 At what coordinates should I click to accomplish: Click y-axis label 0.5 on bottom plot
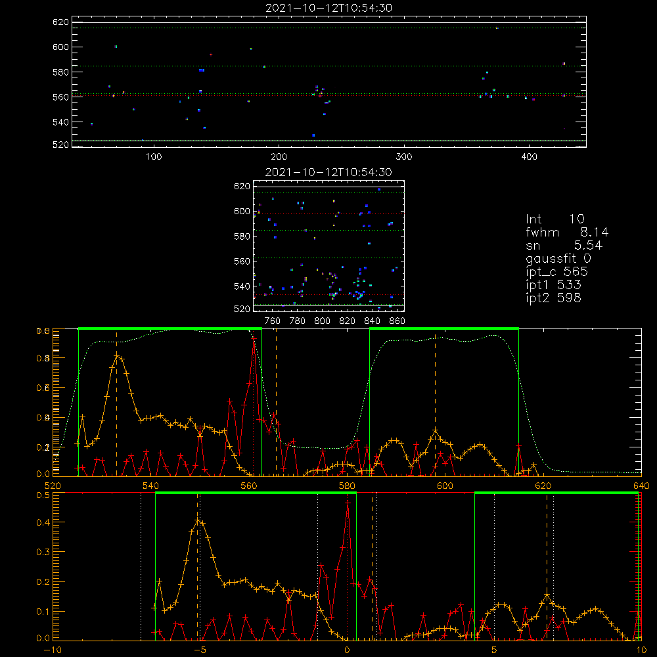(x=43, y=495)
